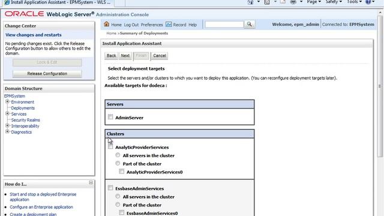The width and height of the screenshot is (384, 216).
Task: Select All servers under EssbaseAdminServices
Action: [x=118, y=196]
